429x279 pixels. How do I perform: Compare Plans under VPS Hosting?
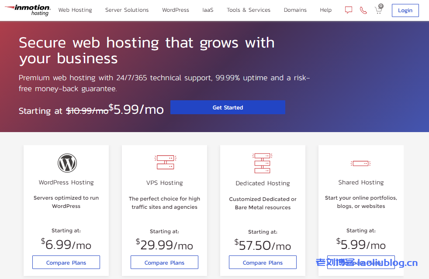(x=164, y=262)
